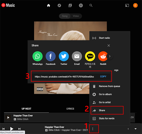Viewport: 142px width, 134px height.
Task: Go to Home via house icon
Action: 49,5
